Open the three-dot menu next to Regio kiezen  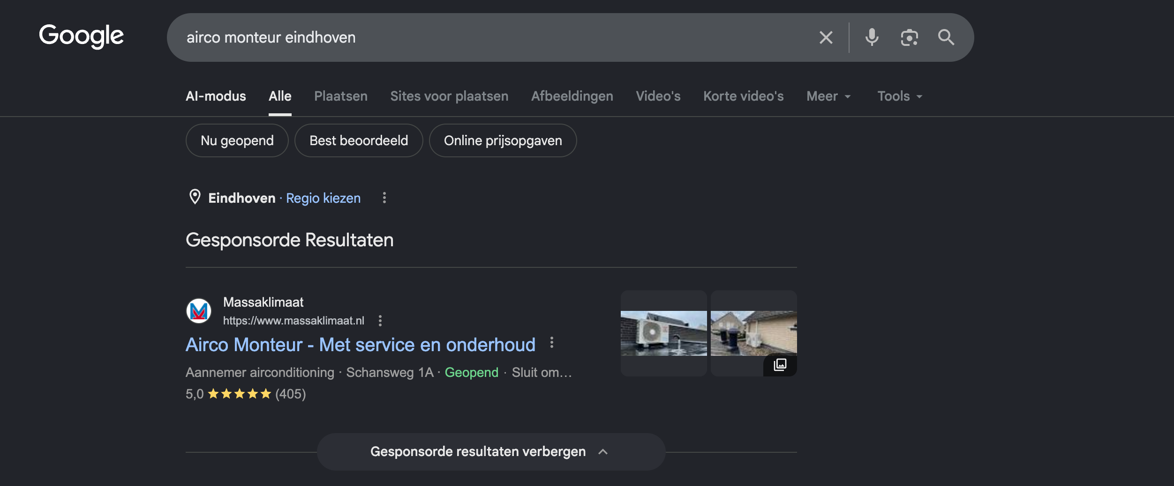[x=384, y=198]
